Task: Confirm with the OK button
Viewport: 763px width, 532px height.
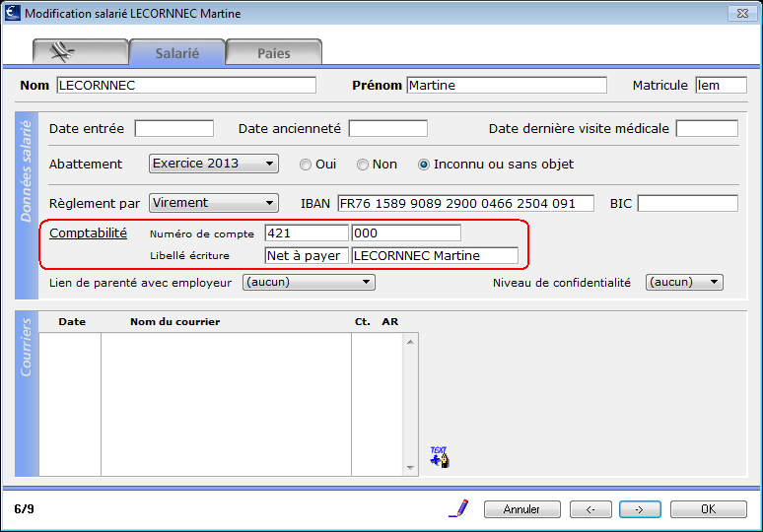Action: [709, 509]
